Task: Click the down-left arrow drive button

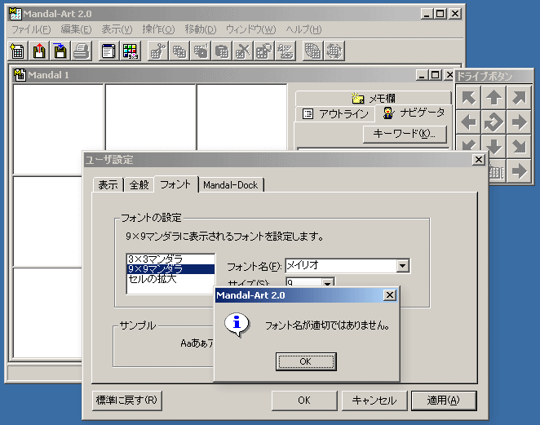Action: click(x=468, y=144)
